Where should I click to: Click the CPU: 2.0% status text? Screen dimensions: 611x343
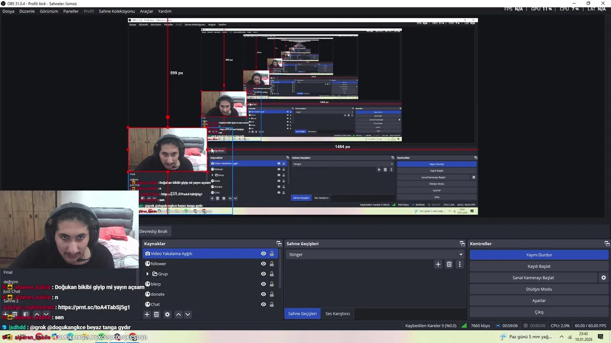click(560, 326)
